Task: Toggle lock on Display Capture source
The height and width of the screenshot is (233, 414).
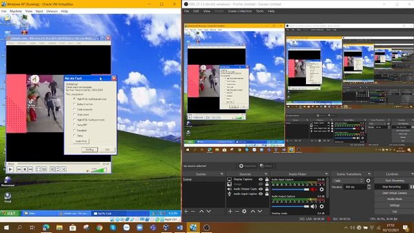Action: click(267, 179)
